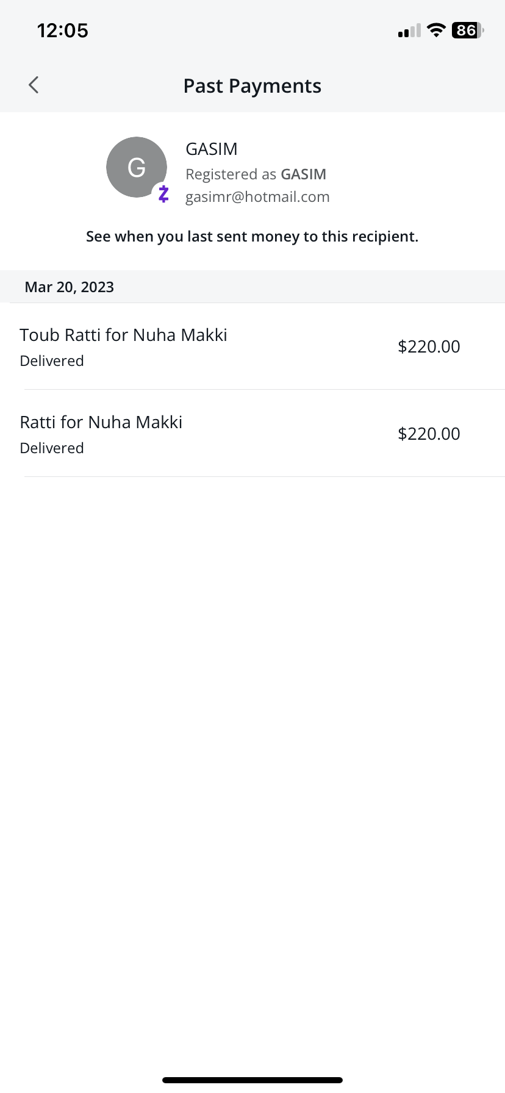Image resolution: width=505 pixels, height=1093 pixels.
Task: Tap the Mar 20, 2023 date header
Action: coord(70,287)
